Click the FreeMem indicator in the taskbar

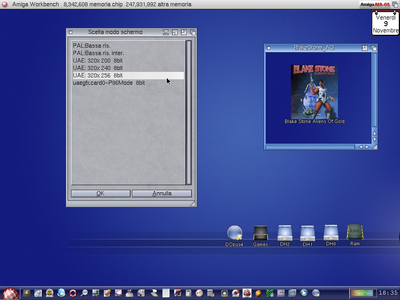click(x=363, y=293)
